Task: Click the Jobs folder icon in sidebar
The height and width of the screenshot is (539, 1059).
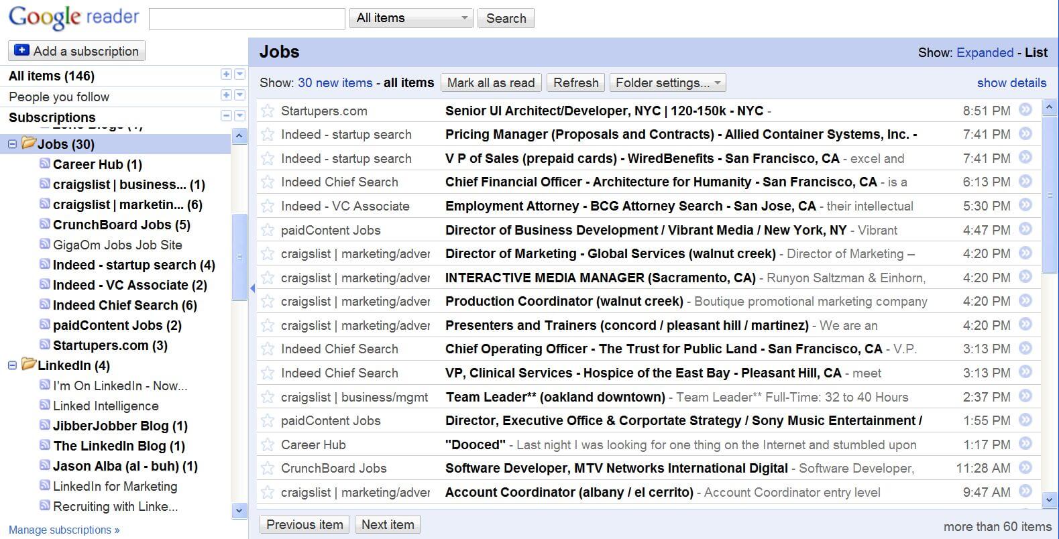Action: click(28, 143)
